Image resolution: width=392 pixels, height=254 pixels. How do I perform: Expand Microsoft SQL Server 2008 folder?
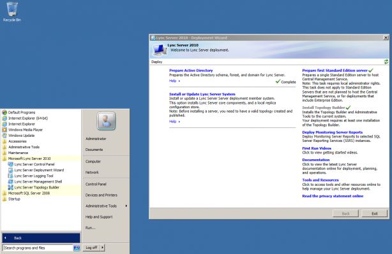click(29, 193)
